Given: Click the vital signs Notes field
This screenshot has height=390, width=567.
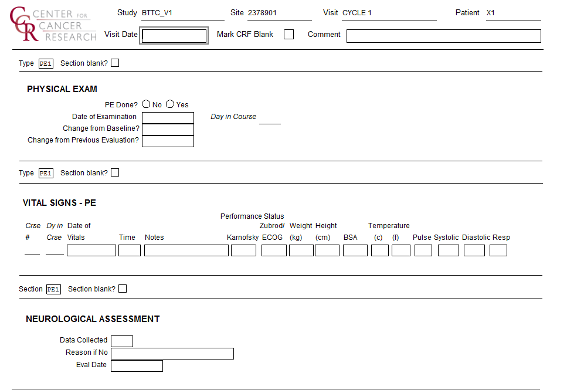Looking at the screenshot, I should point(186,250).
